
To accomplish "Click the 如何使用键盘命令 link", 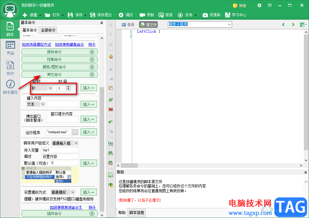I will click(x=69, y=45).
